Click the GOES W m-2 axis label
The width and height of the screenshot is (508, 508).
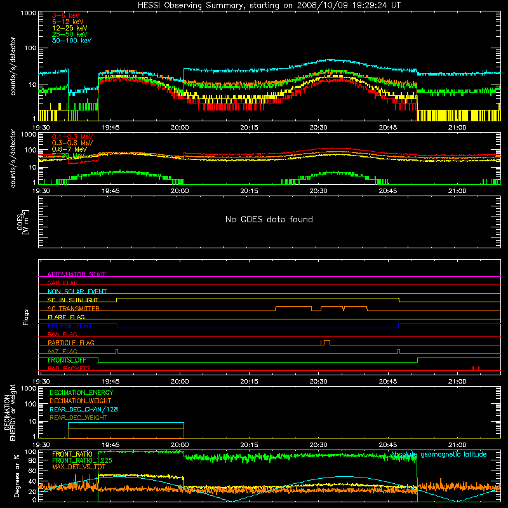[x=23, y=222]
